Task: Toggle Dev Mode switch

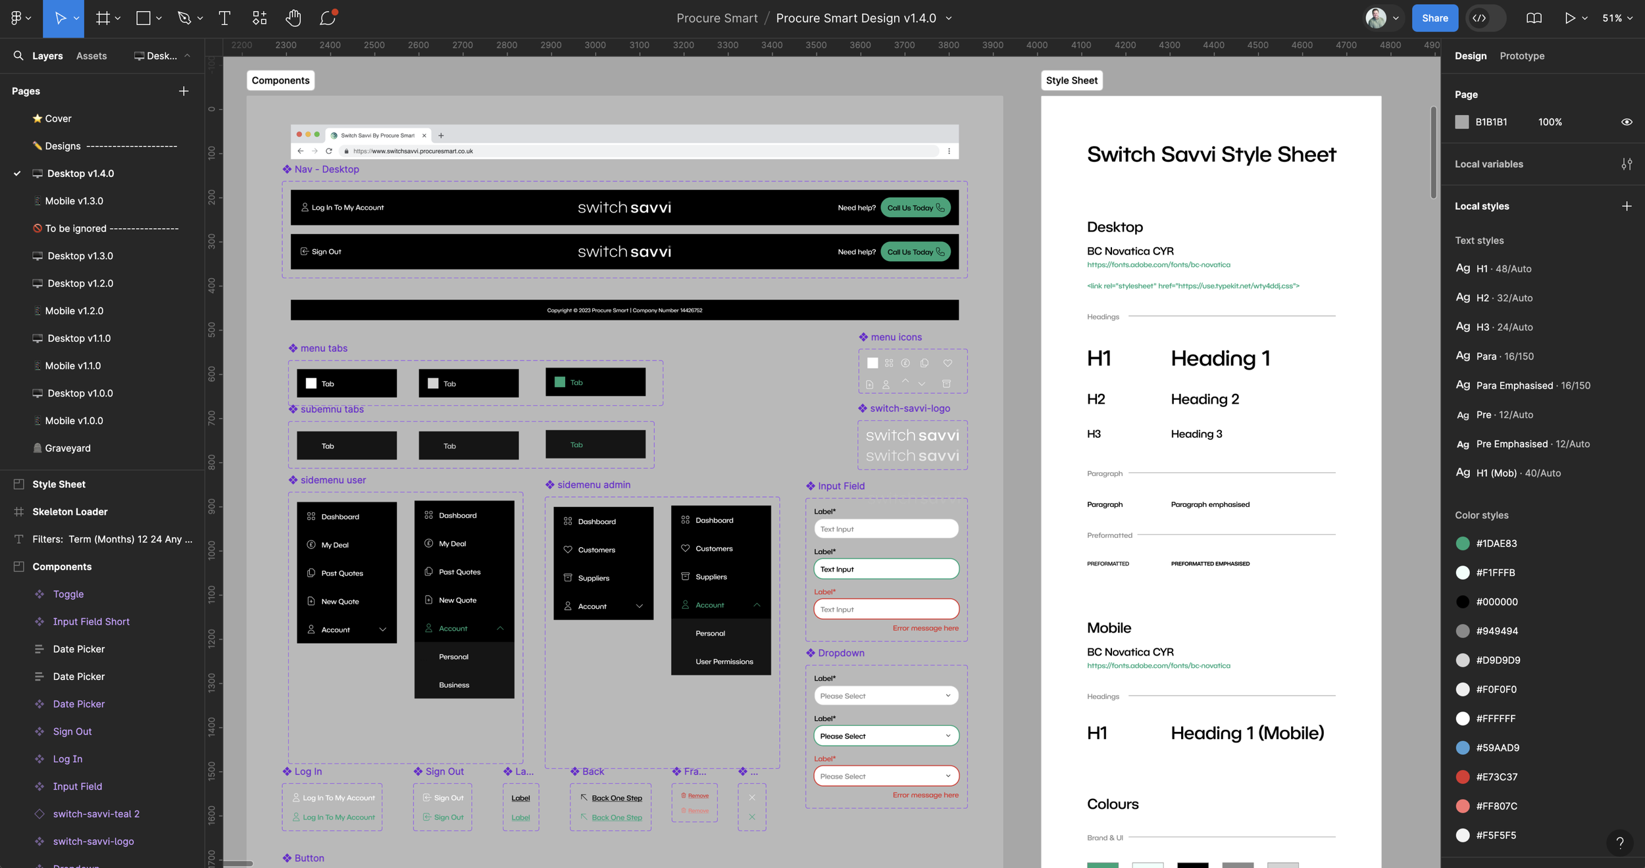Action: [x=1486, y=18]
